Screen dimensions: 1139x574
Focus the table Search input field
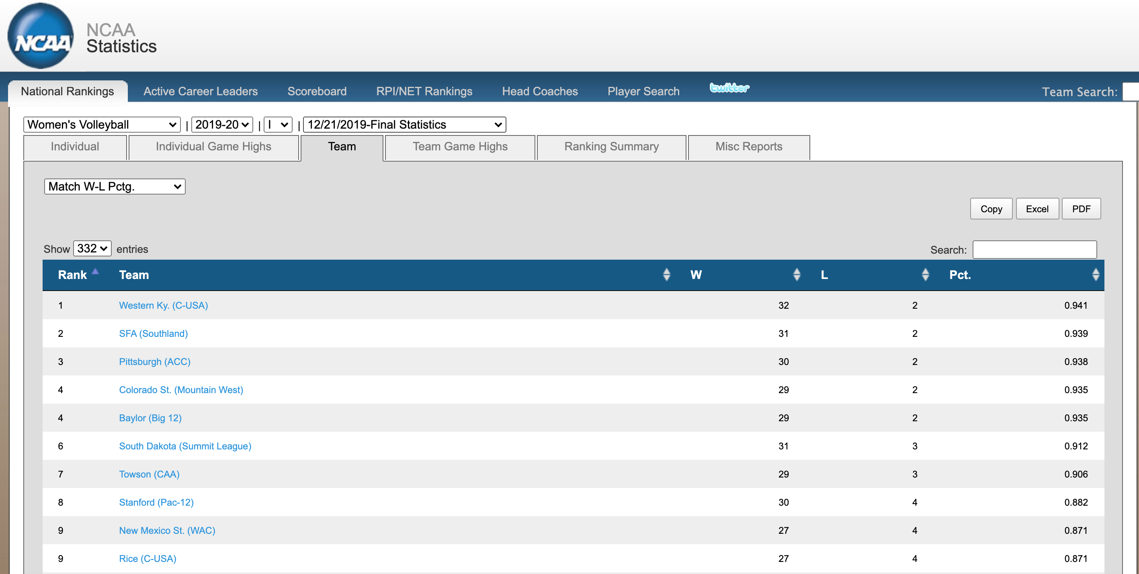(x=1034, y=250)
